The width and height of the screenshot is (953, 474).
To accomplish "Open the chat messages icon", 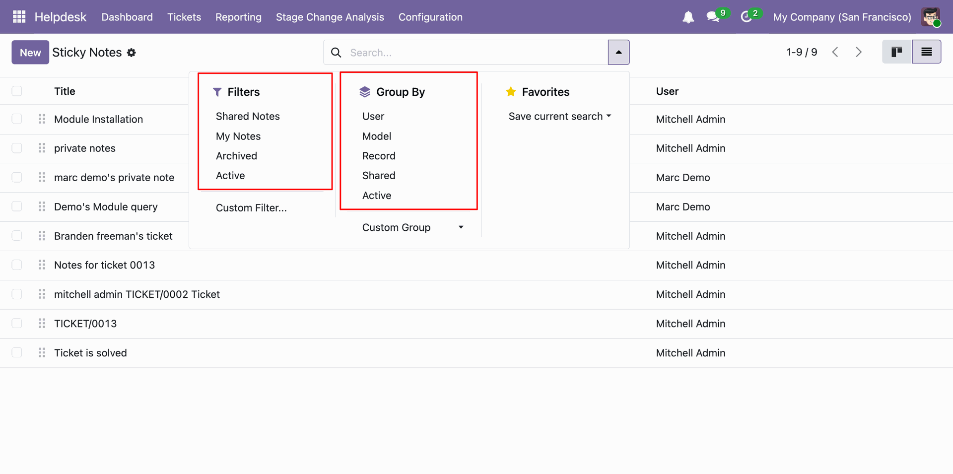I will pos(713,17).
